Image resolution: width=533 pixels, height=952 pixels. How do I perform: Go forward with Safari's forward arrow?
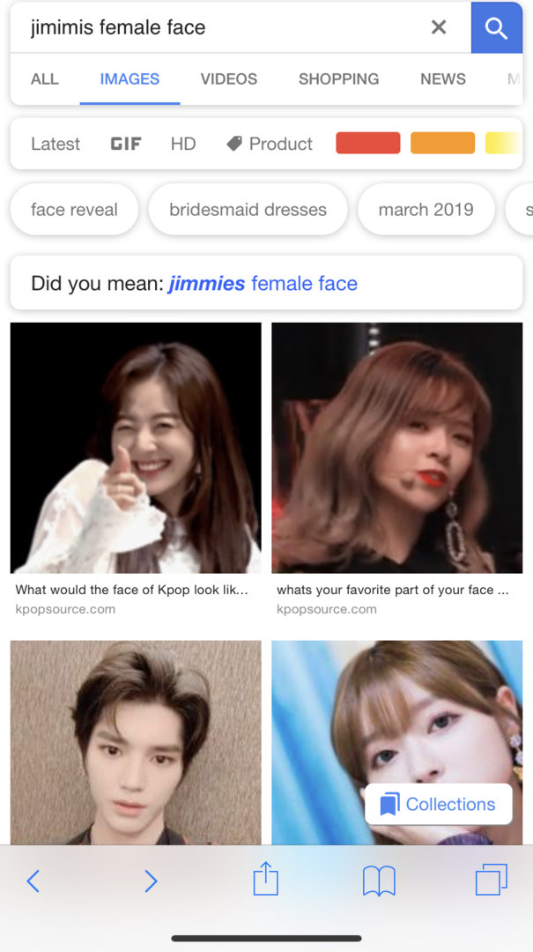[151, 881]
